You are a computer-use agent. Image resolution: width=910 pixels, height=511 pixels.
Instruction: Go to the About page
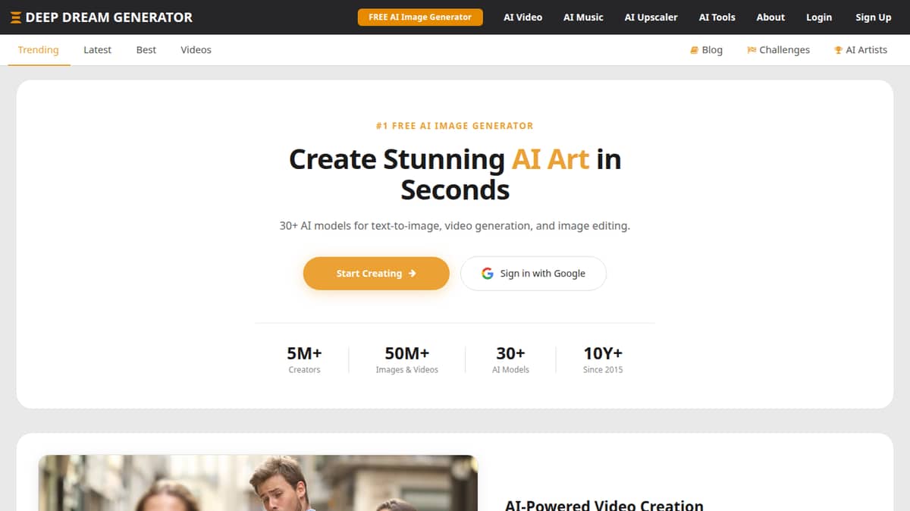770,17
